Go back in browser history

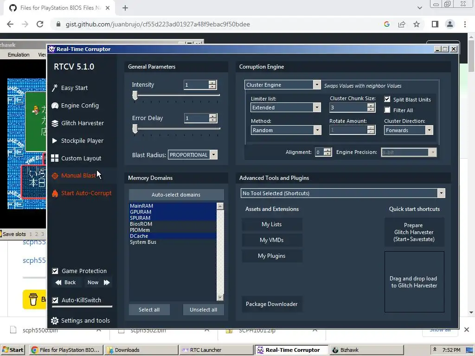coord(10,24)
